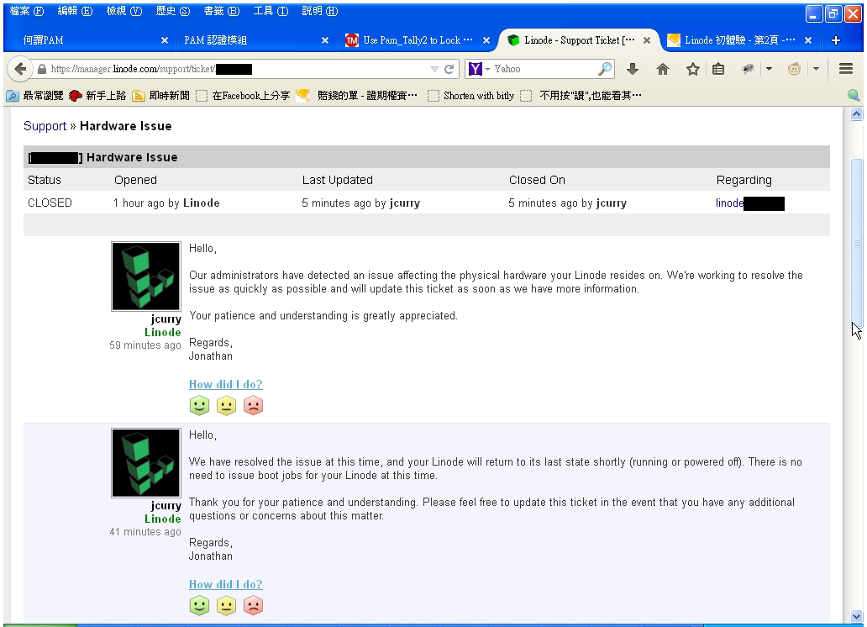Click the CLOSED status text
This screenshot has width=867, height=627.
50,203
